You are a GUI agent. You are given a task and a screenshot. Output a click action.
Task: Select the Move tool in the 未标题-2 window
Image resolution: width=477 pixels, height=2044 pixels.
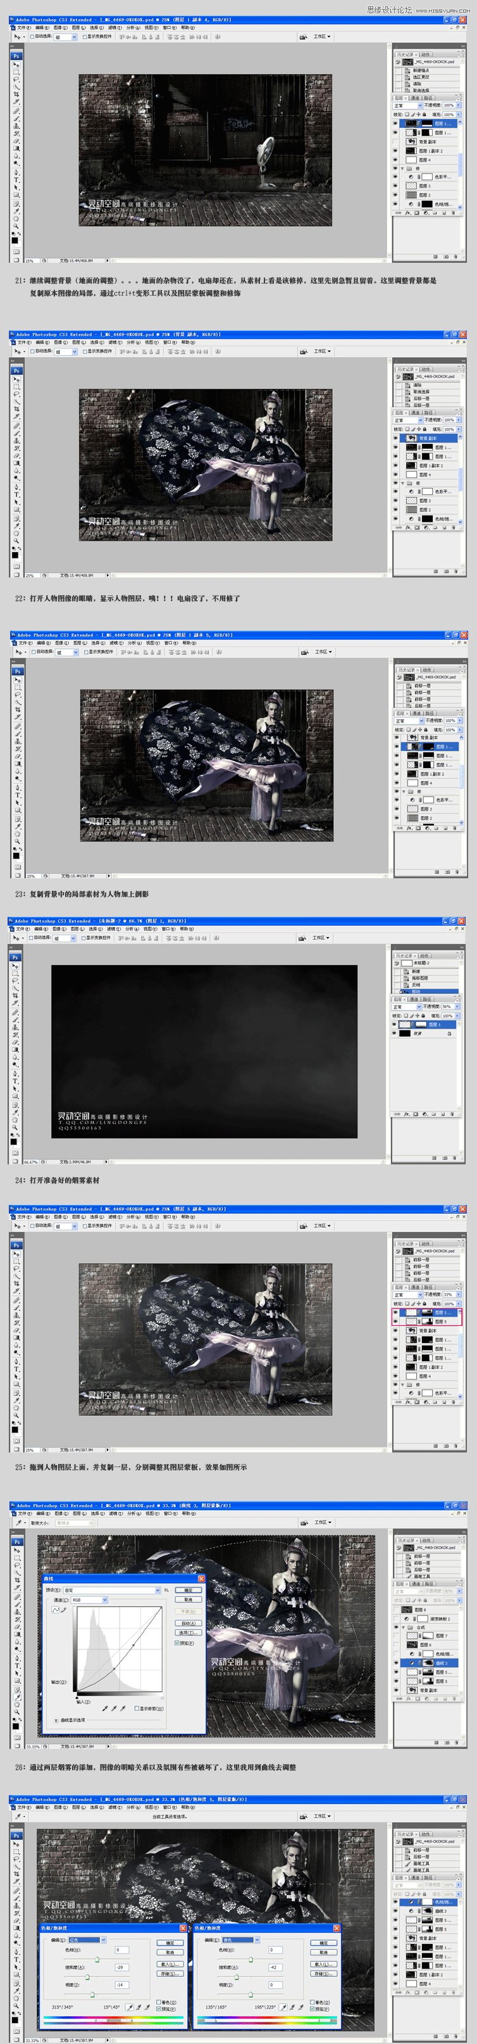point(16,966)
